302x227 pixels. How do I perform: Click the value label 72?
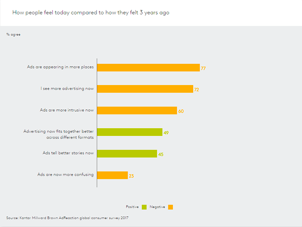tap(196, 90)
